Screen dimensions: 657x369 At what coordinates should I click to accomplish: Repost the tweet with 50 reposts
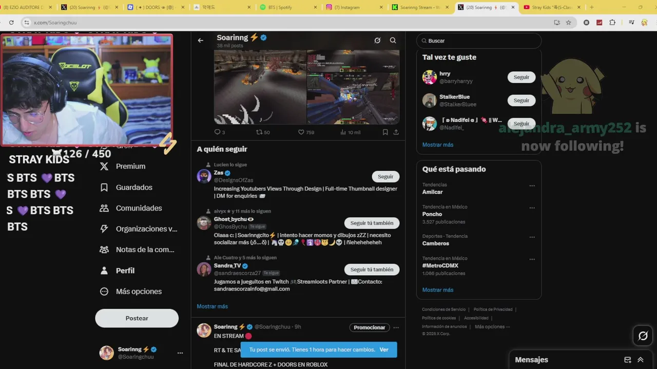[263, 132]
